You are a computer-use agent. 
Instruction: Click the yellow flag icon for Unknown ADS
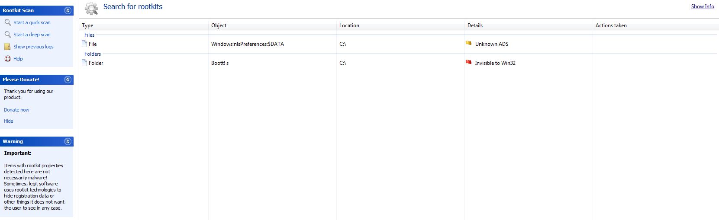click(468, 43)
